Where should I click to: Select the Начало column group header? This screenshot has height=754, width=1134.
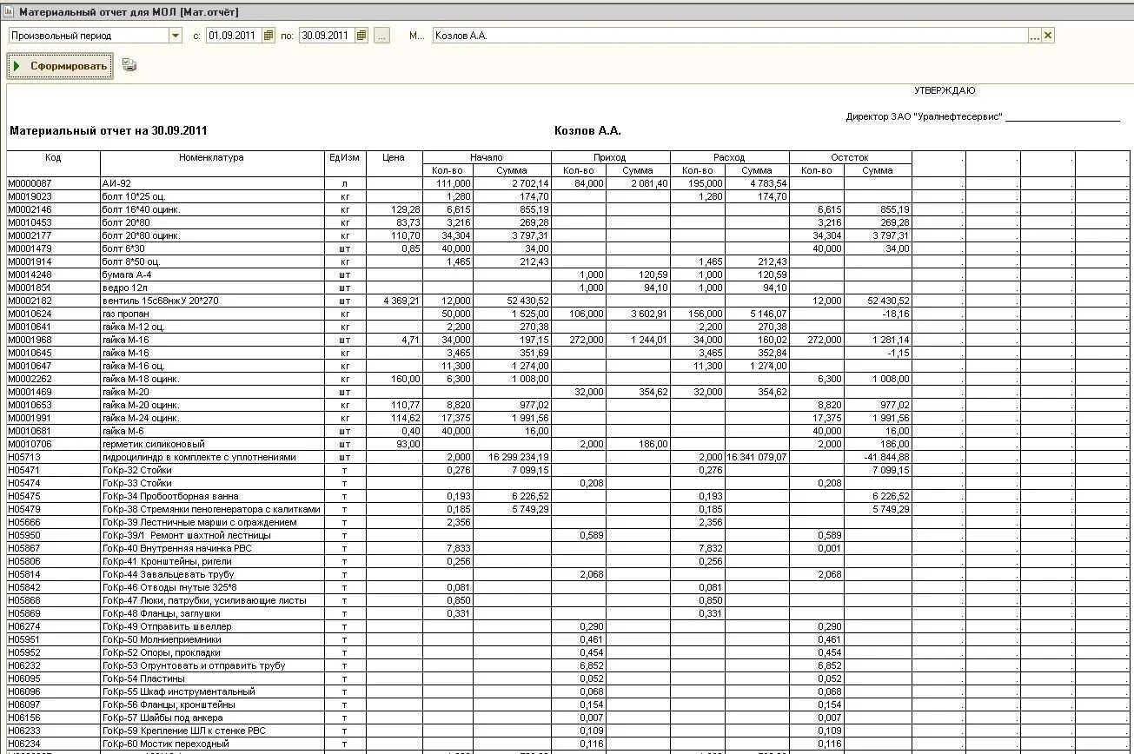487,157
